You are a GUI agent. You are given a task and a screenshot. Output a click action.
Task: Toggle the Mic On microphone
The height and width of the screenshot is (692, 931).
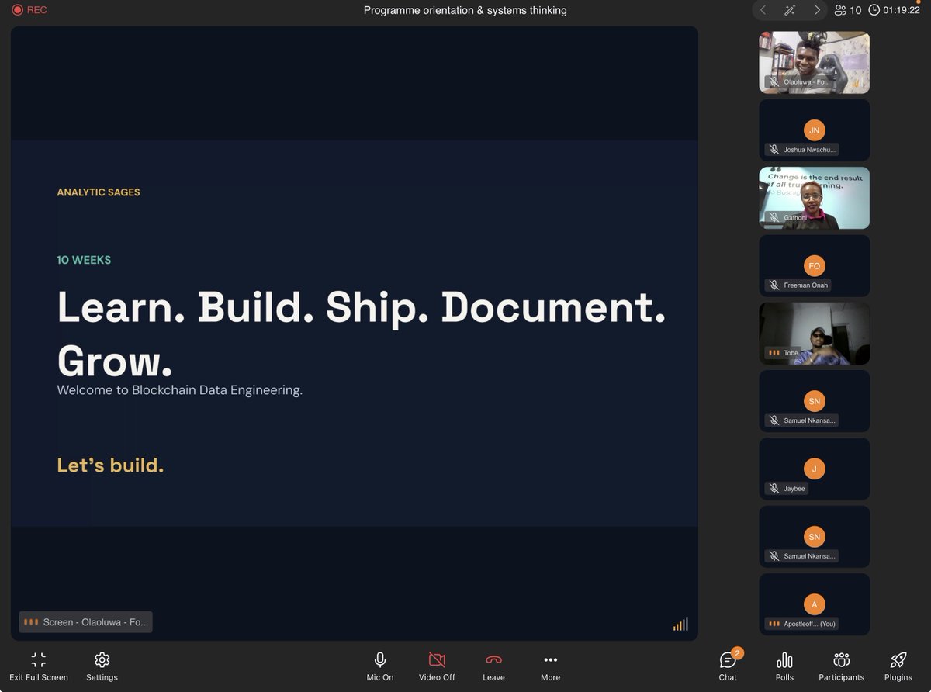380,666
